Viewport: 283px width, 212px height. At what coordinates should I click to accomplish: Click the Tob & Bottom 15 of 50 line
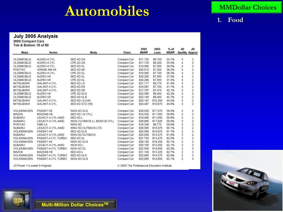point(31,45)
